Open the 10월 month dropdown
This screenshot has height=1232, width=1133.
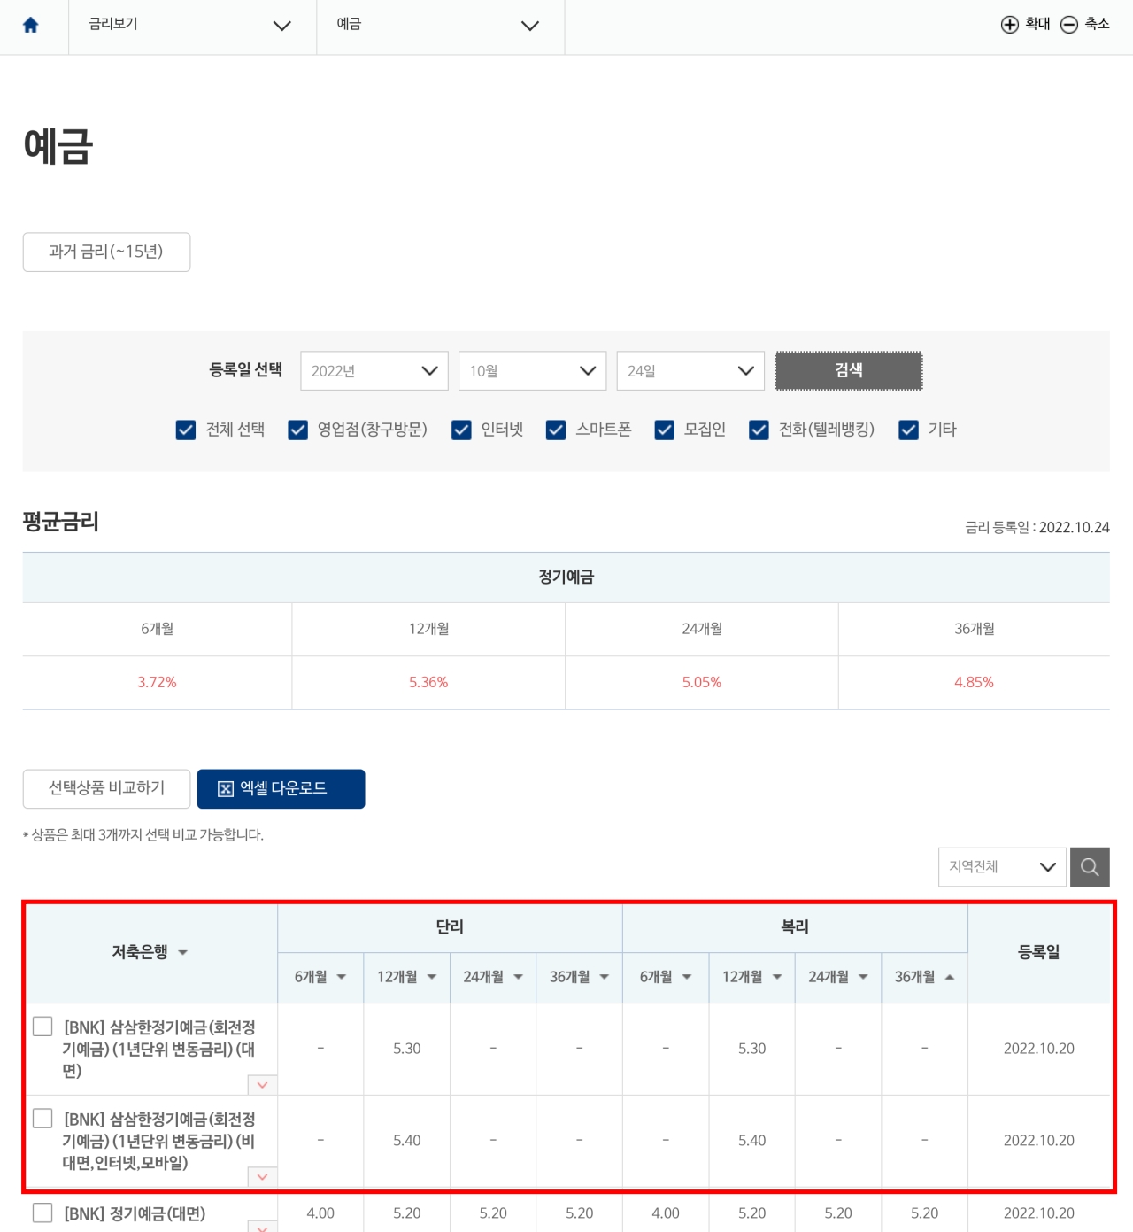pyautogui.click(x=532, y=371)
